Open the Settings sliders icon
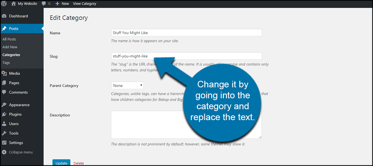 pos(4,143)
